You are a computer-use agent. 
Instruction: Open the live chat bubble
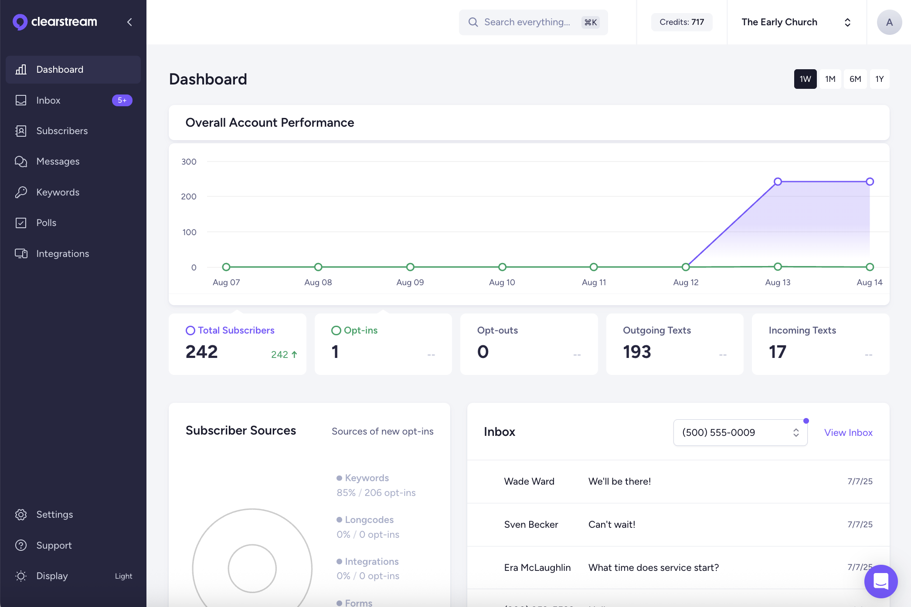point(880,581)
